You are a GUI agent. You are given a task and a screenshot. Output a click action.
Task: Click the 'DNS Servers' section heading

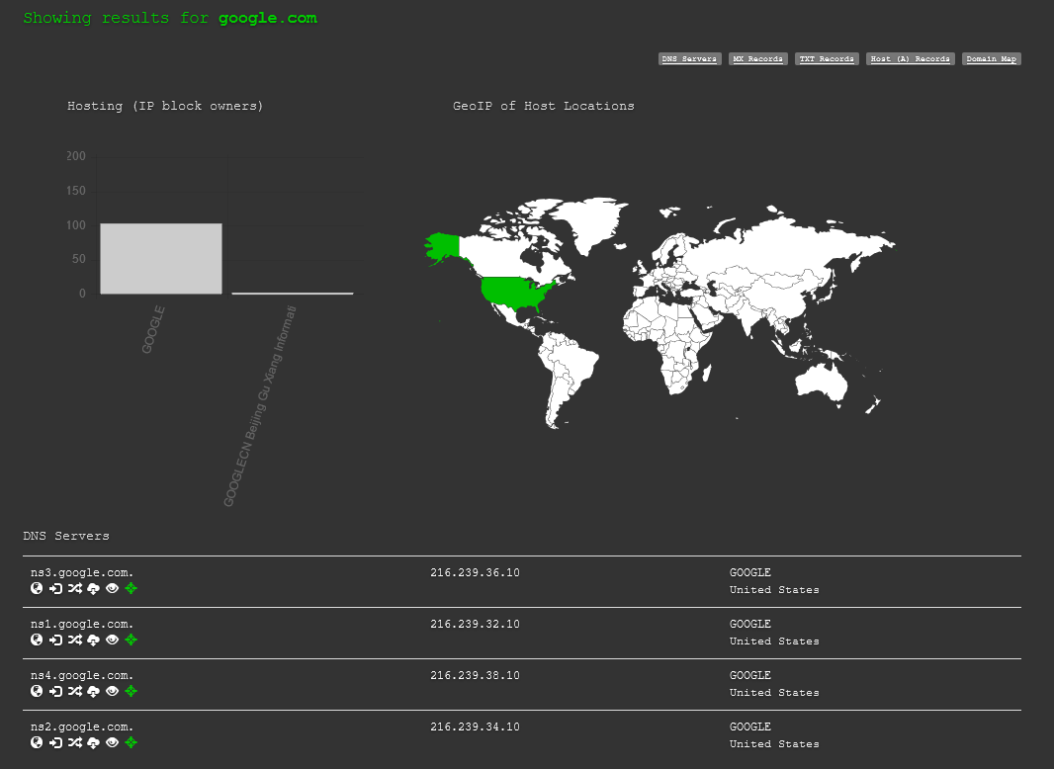66,536
